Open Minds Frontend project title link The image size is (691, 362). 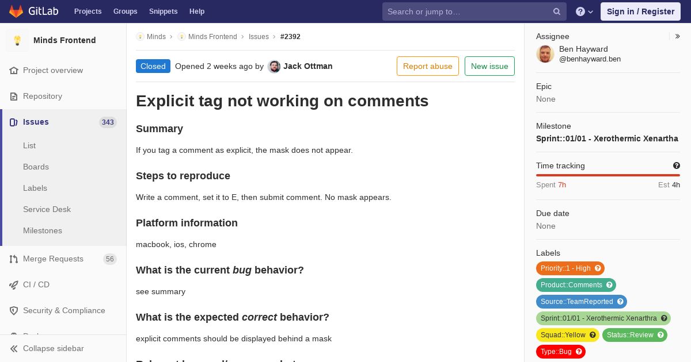[x=64, y=40]
